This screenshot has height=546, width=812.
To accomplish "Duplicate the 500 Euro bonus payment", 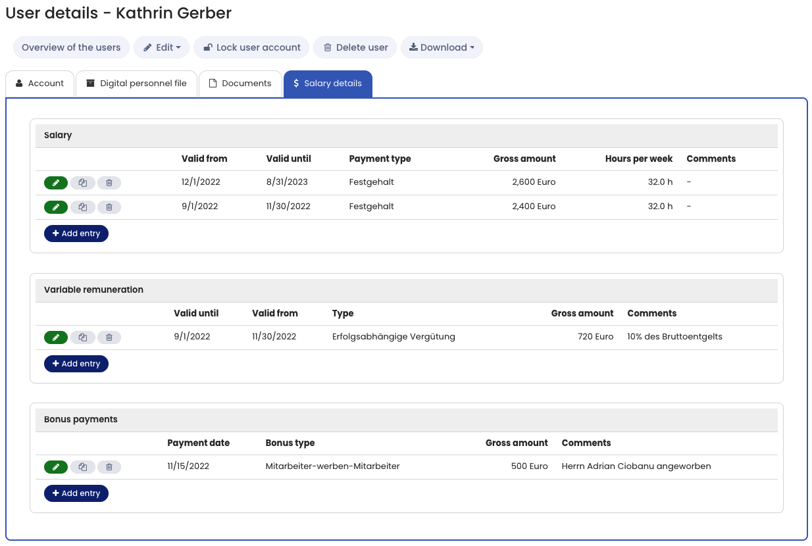I will (82, 467).
